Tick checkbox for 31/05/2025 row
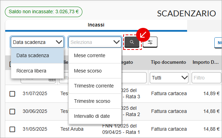This screenshot has width=222, height=138. click(12, 129)
